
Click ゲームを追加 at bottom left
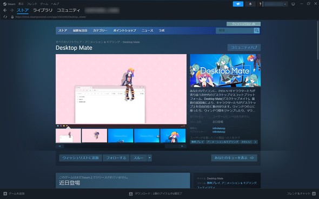14,194
